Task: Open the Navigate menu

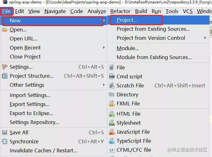Action: pos(55,11)
